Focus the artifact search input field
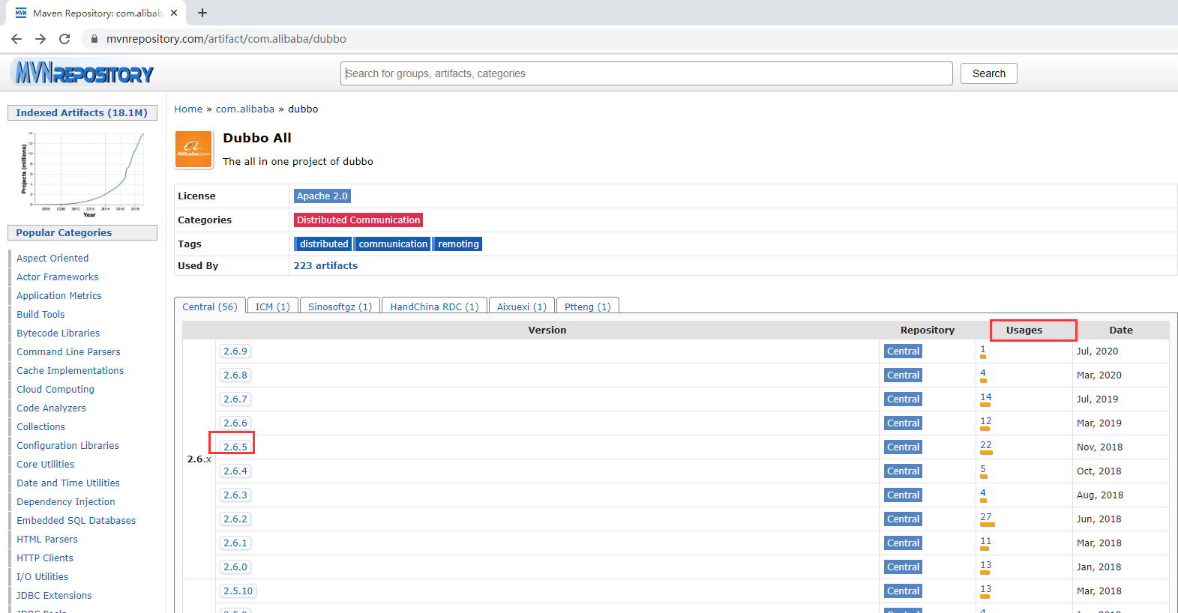Image resolution: width=1178 pixels, height=613 pixels. click(646, 73)
